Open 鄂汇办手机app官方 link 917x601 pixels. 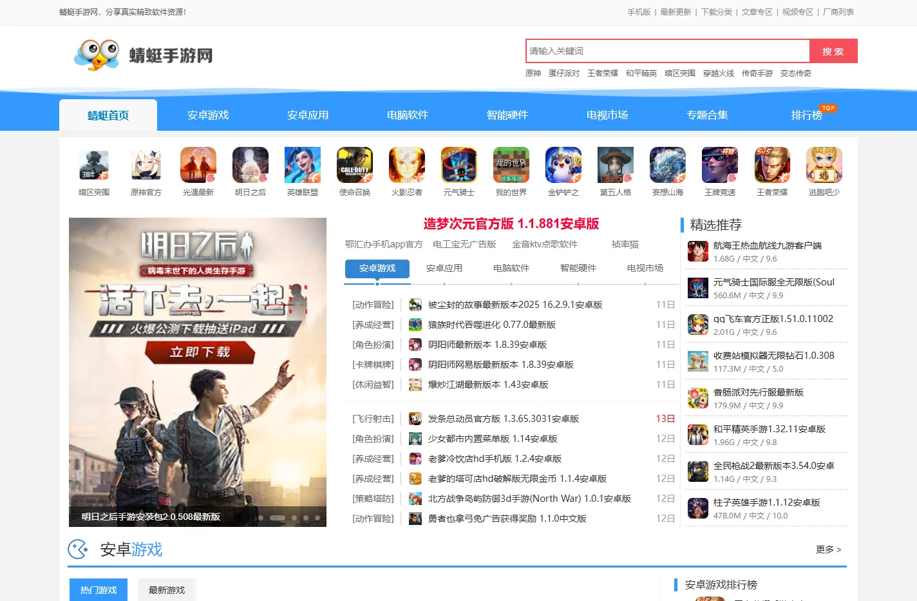[384, 245]
